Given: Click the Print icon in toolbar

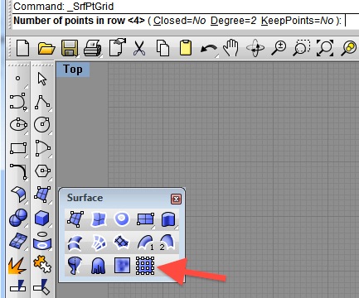Looking at the screenshot, I should [x=93, y=48].
